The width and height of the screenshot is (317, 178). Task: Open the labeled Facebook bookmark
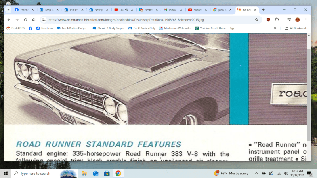pyautogui.click(x=44, y=28)
